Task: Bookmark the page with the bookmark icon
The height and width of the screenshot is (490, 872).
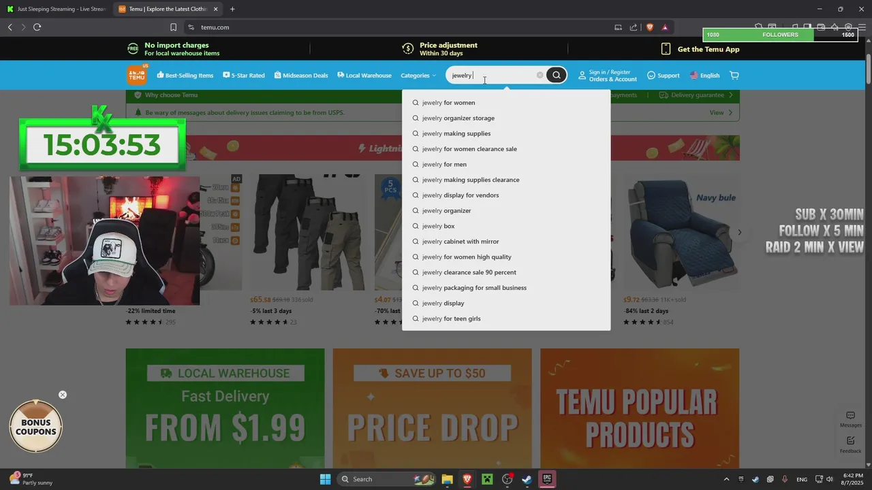Action: point(173,27)
